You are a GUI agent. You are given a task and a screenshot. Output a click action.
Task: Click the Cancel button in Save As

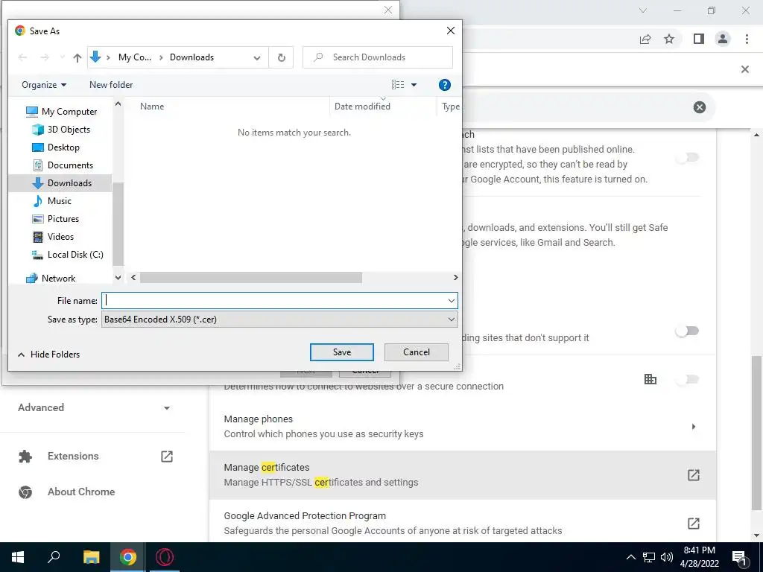(416, 352)
